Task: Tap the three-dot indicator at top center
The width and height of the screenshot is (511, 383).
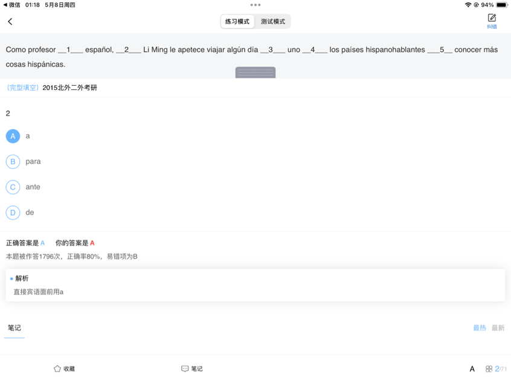Action: (x=256, y=5)
